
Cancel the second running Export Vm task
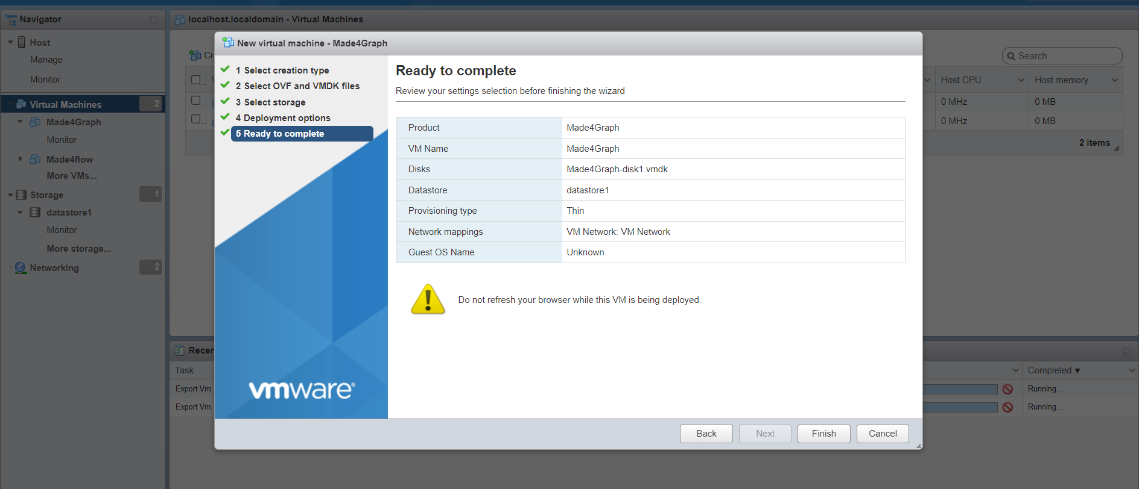pos(1007,408)
